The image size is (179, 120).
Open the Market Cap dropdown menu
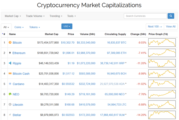[x=13, y=16]
